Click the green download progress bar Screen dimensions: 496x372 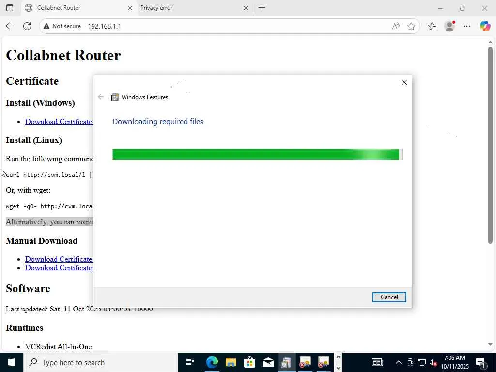pyautogui.click(x=257, y=155)
